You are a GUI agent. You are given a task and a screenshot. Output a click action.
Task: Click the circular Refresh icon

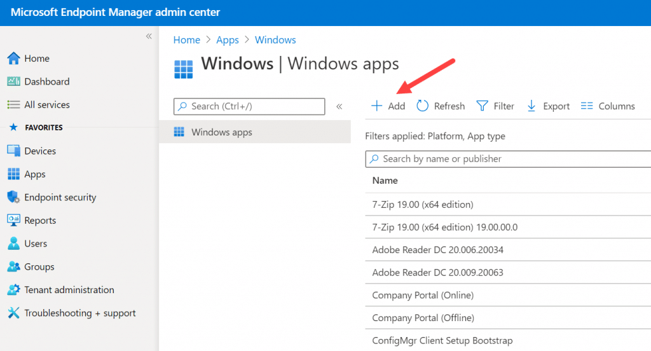422,106
